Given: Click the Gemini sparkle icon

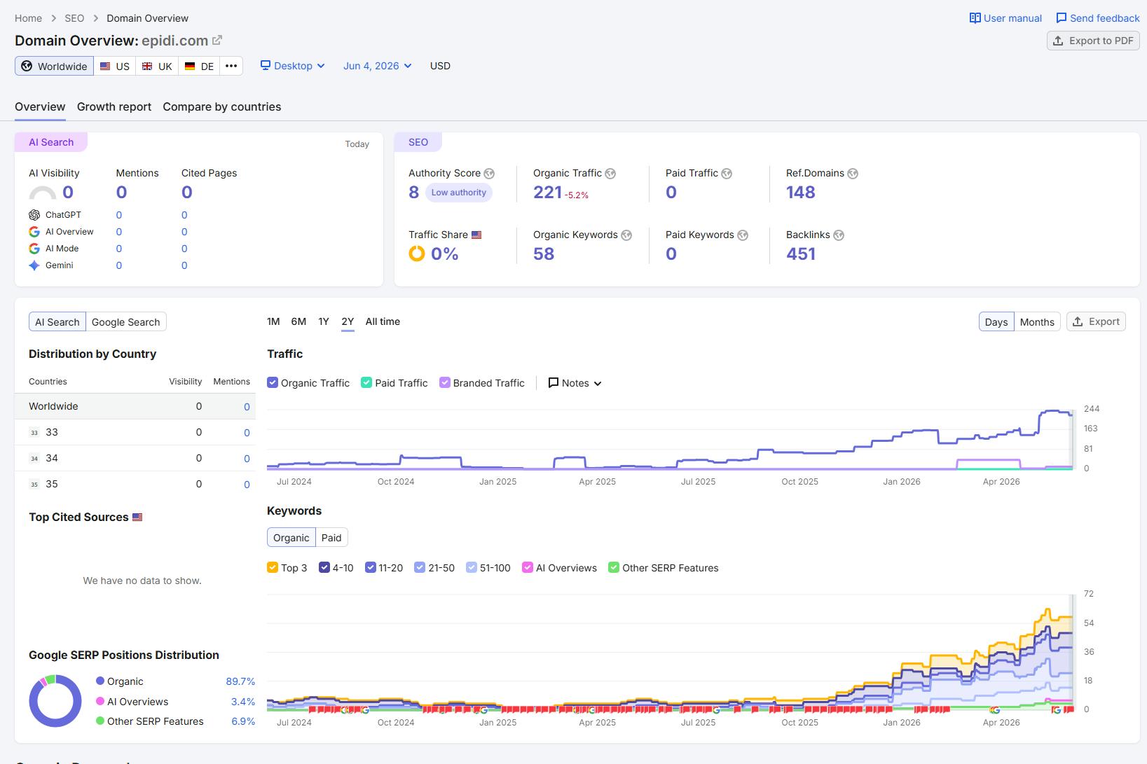Looking at the screenshot, I should 34,265.
